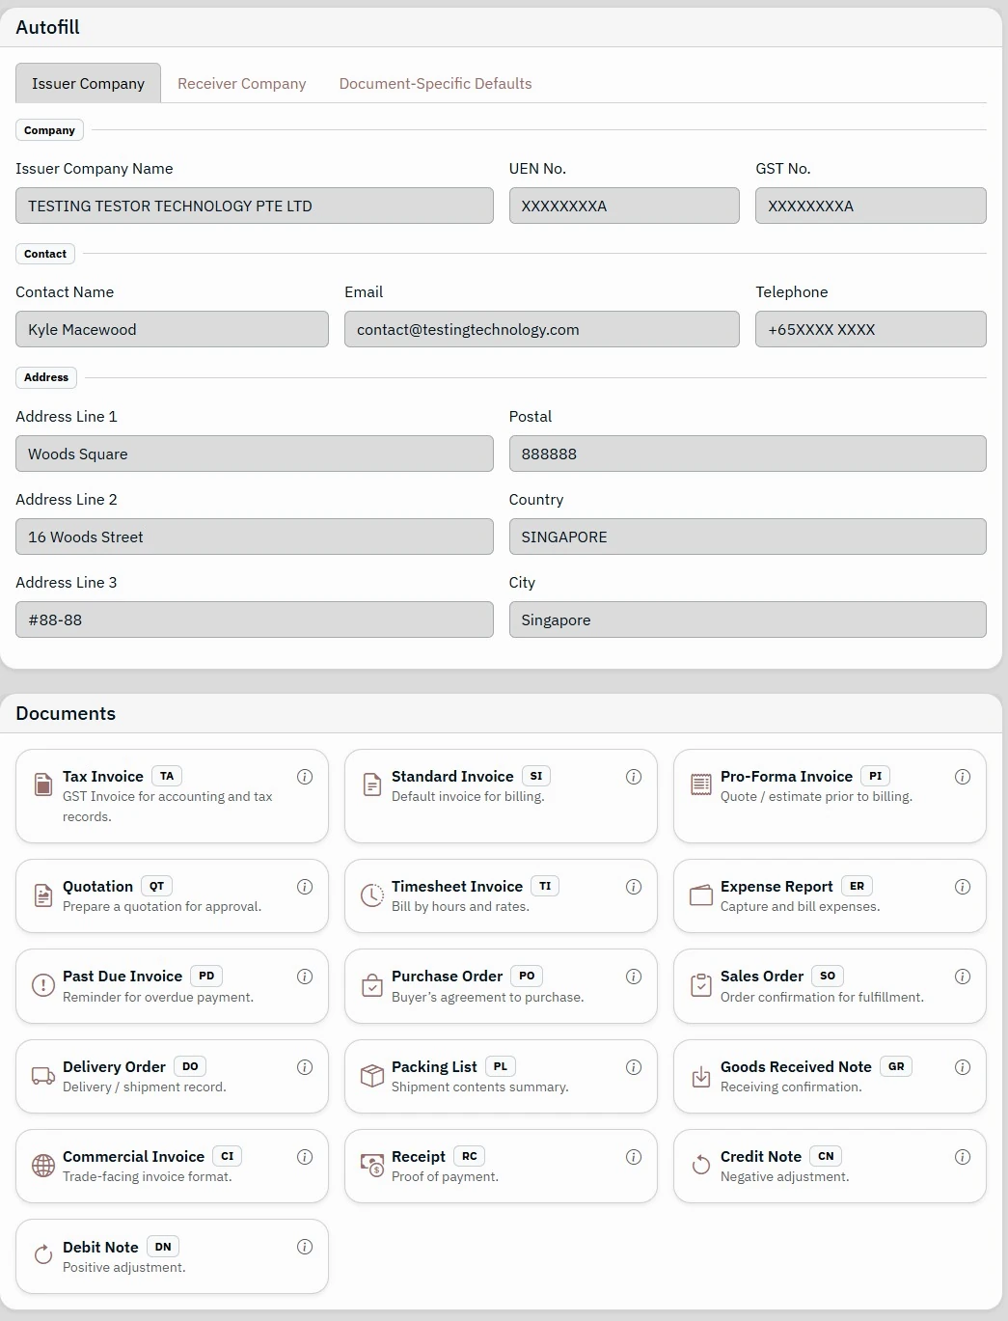
Task: Click the Delivery Order truck icon
Action: [x=43, y=1076]
